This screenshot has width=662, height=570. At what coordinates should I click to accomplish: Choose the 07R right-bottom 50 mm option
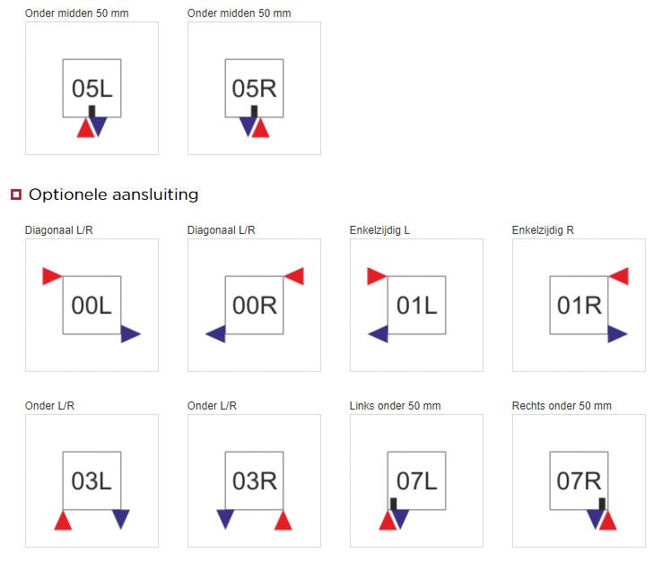pos(579,480)
